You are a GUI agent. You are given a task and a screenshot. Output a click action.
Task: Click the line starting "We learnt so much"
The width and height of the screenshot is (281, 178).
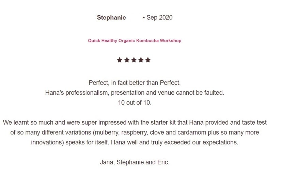pyautogui.click(x=135, y=122)
